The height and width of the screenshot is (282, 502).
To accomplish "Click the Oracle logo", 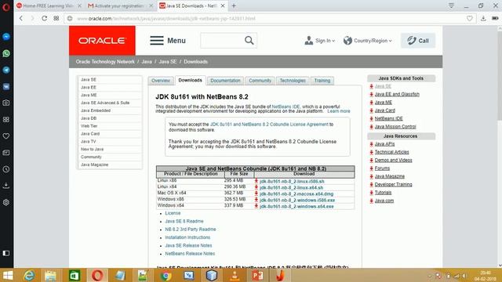I will [102, 41].
